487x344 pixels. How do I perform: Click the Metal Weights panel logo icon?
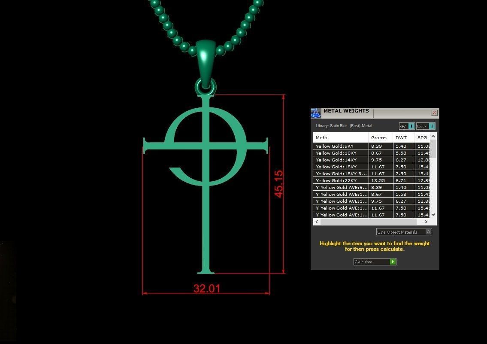pos(315,113)
